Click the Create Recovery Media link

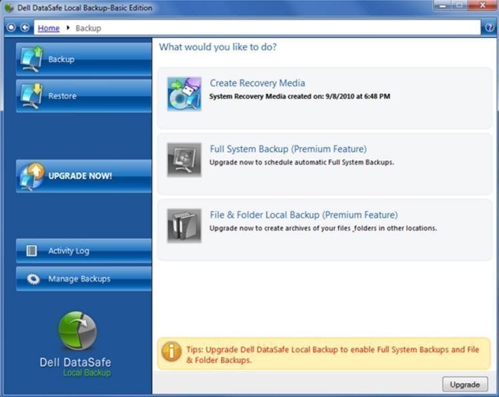pos(257,83)
